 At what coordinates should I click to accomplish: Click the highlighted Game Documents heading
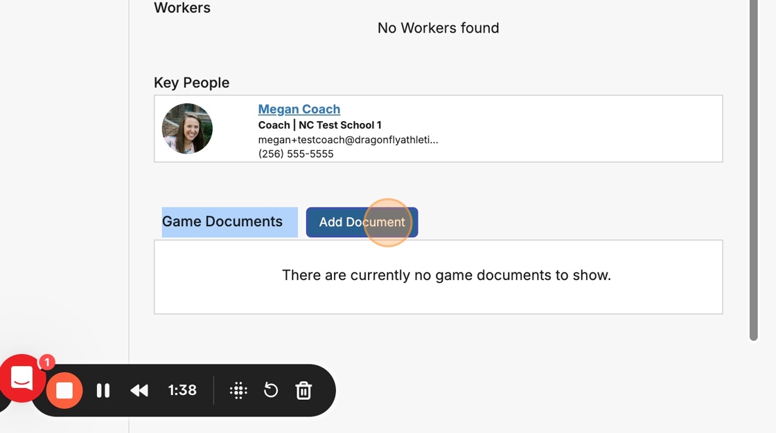click(222, 222)
